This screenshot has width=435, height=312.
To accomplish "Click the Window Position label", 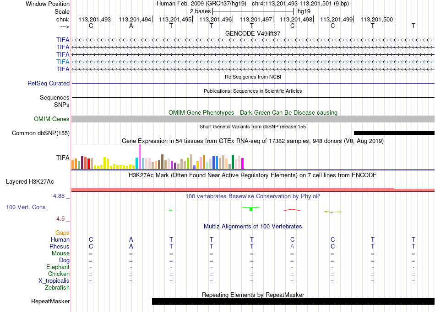I will tap(48, 4).
